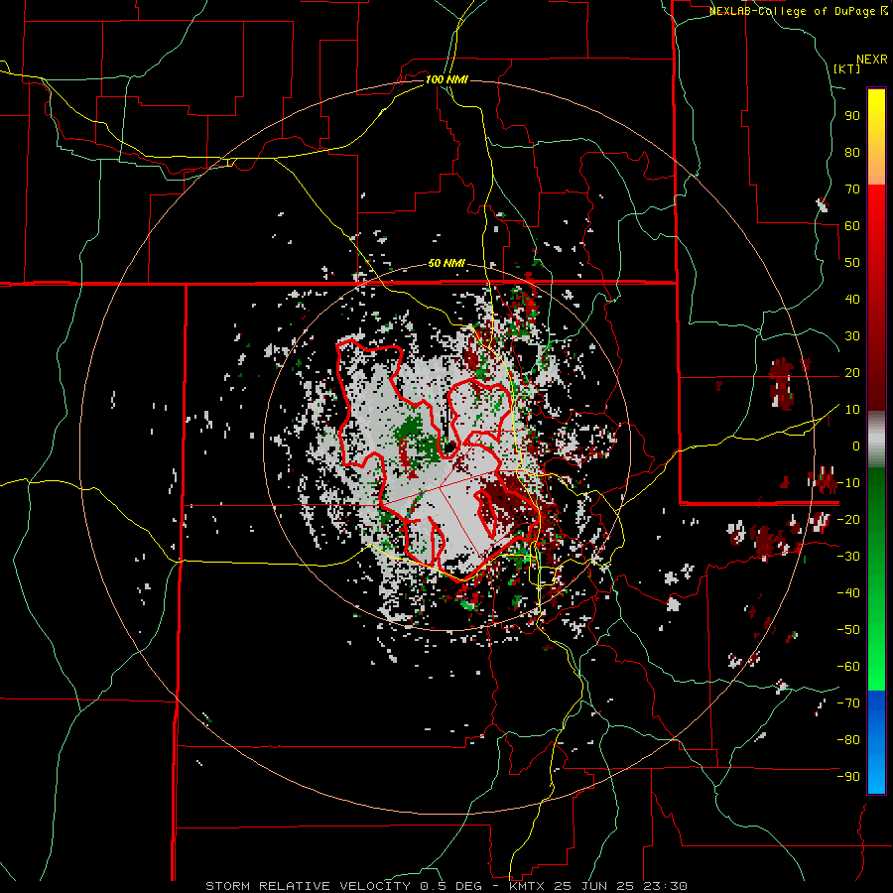Select the positive 80 knot scale label
This screenshot has width=893, height=893.
(852, 152)
